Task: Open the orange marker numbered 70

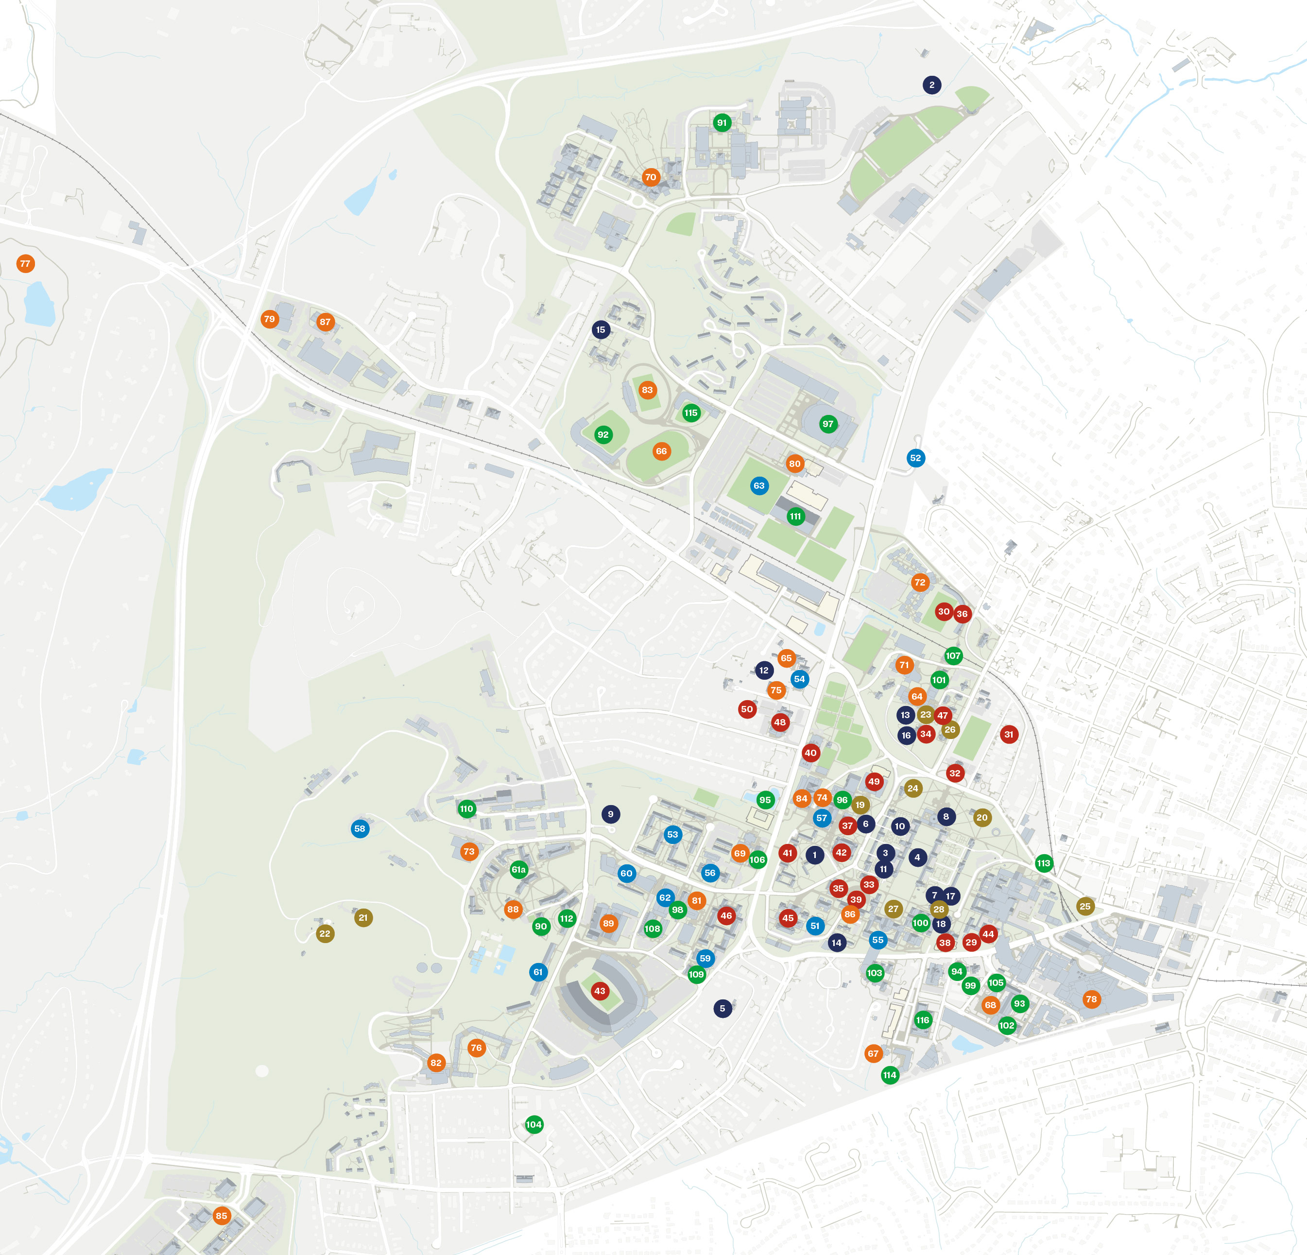Action: click(x=651, y=177)
